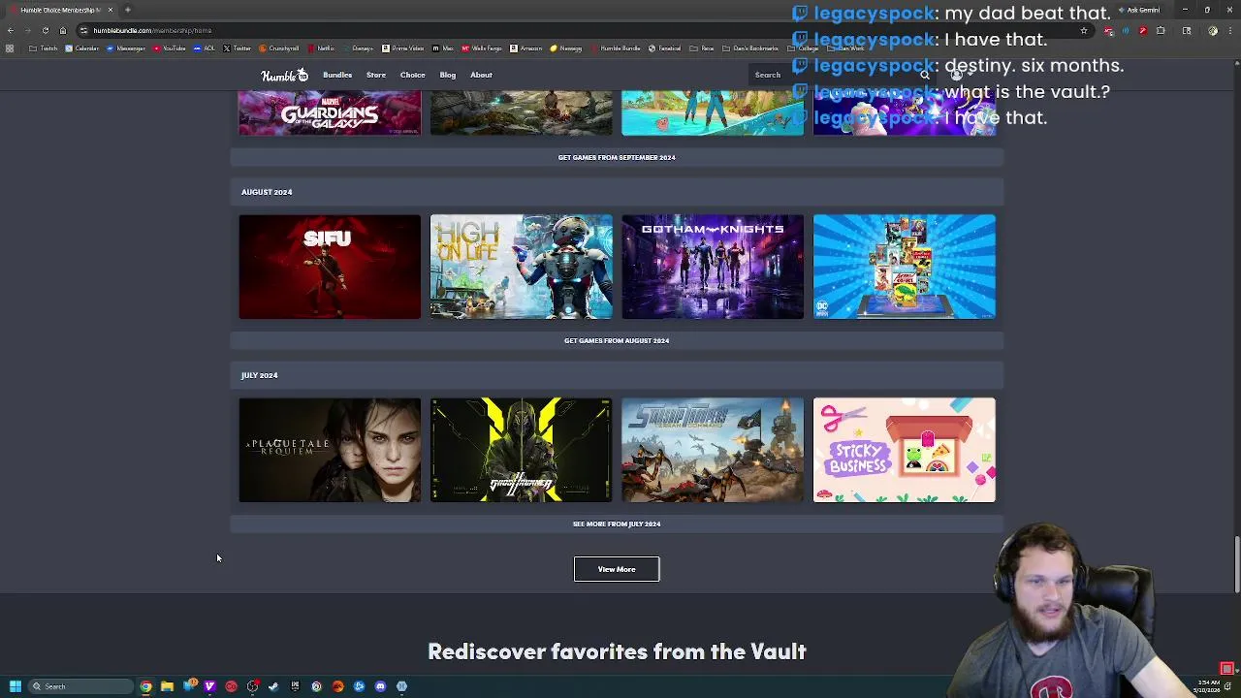
Task: Open the Twitch bookmark folder
Action: 44,48
